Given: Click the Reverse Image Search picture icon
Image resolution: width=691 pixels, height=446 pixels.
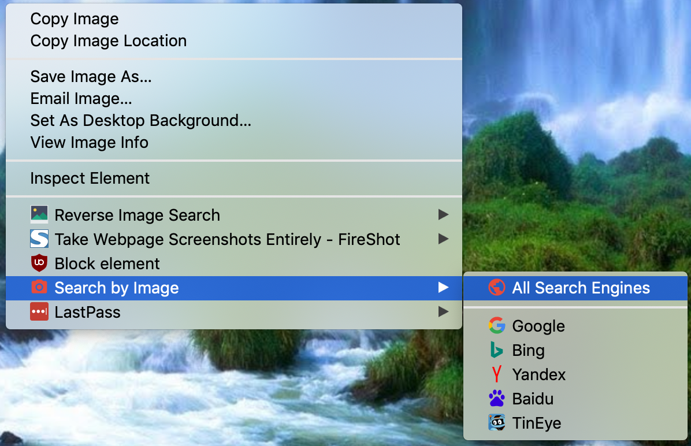Looking at the screenshot, I should pyautogui.click(x=39, y=215).
